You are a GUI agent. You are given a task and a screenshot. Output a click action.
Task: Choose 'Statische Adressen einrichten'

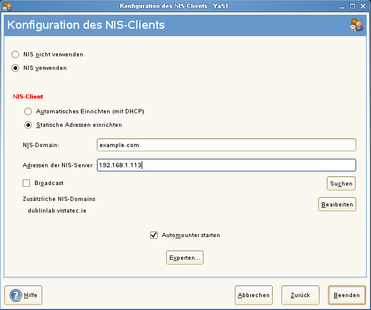pyautogui.click(x=28, y=125)
